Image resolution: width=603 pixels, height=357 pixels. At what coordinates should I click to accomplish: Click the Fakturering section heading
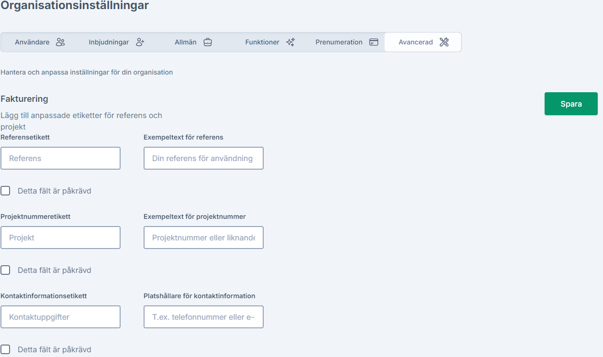(24, 99)
